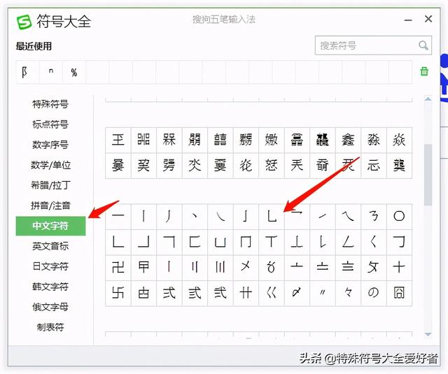Pick the β symbol from recently used
The width and height of the screenshot is (448, 374).
(x=24, y=72)
